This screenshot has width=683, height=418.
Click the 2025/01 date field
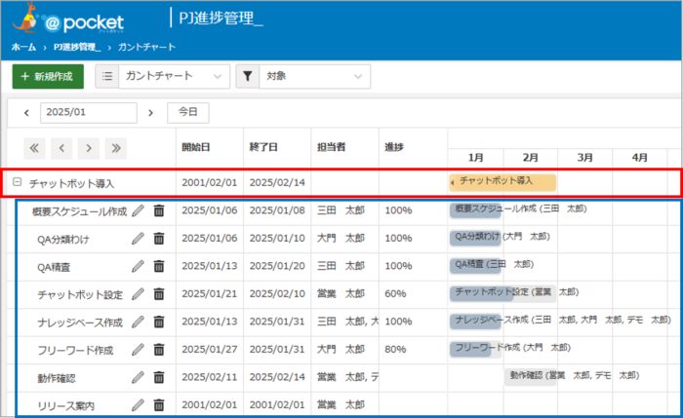click(89, 113)
